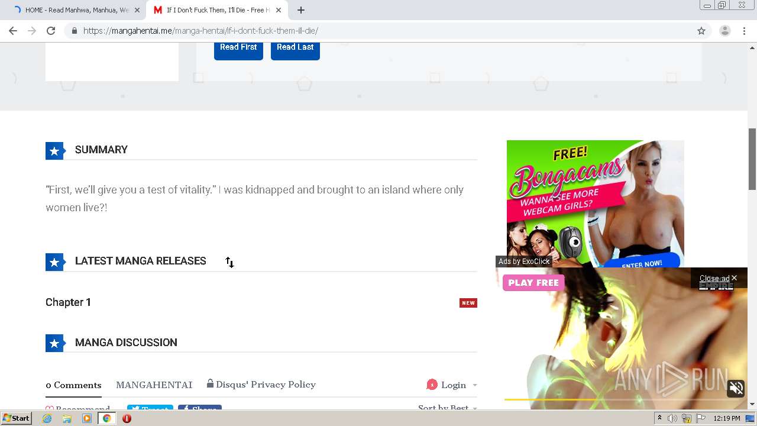This screenshot has width=757, height=426.
Task: Close the floating video ad
Action: [x=718, y=278]
